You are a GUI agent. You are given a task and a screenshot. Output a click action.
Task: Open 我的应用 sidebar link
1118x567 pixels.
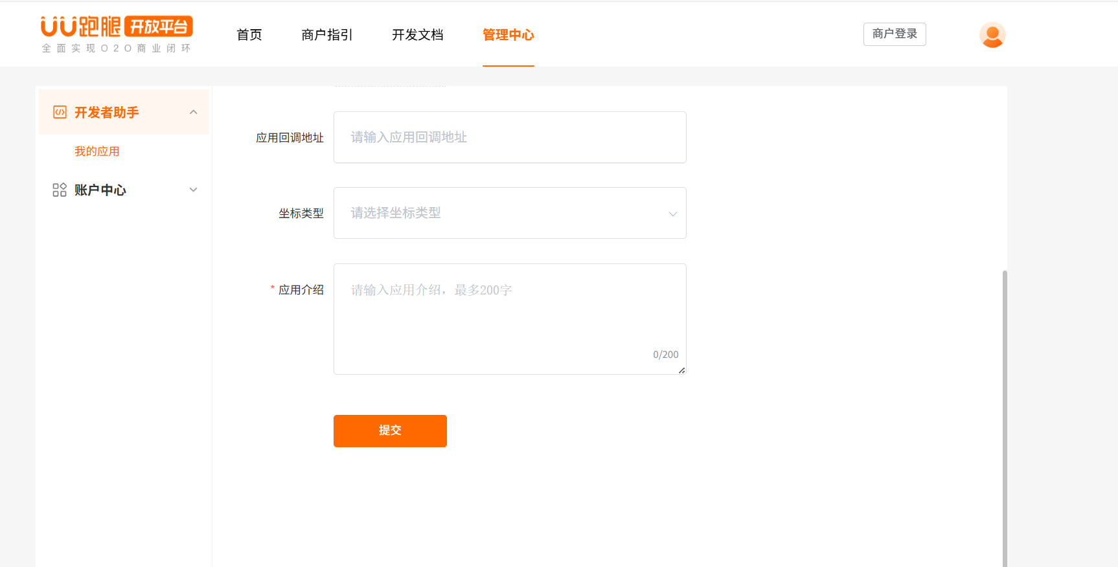tap(97, 151)
